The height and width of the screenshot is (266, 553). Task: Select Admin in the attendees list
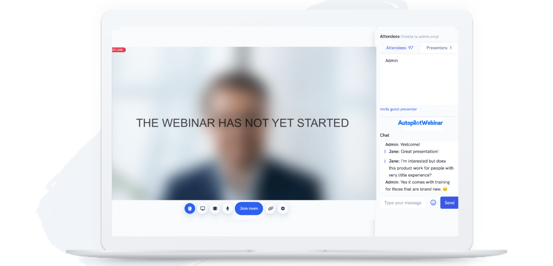click(392, 61)
